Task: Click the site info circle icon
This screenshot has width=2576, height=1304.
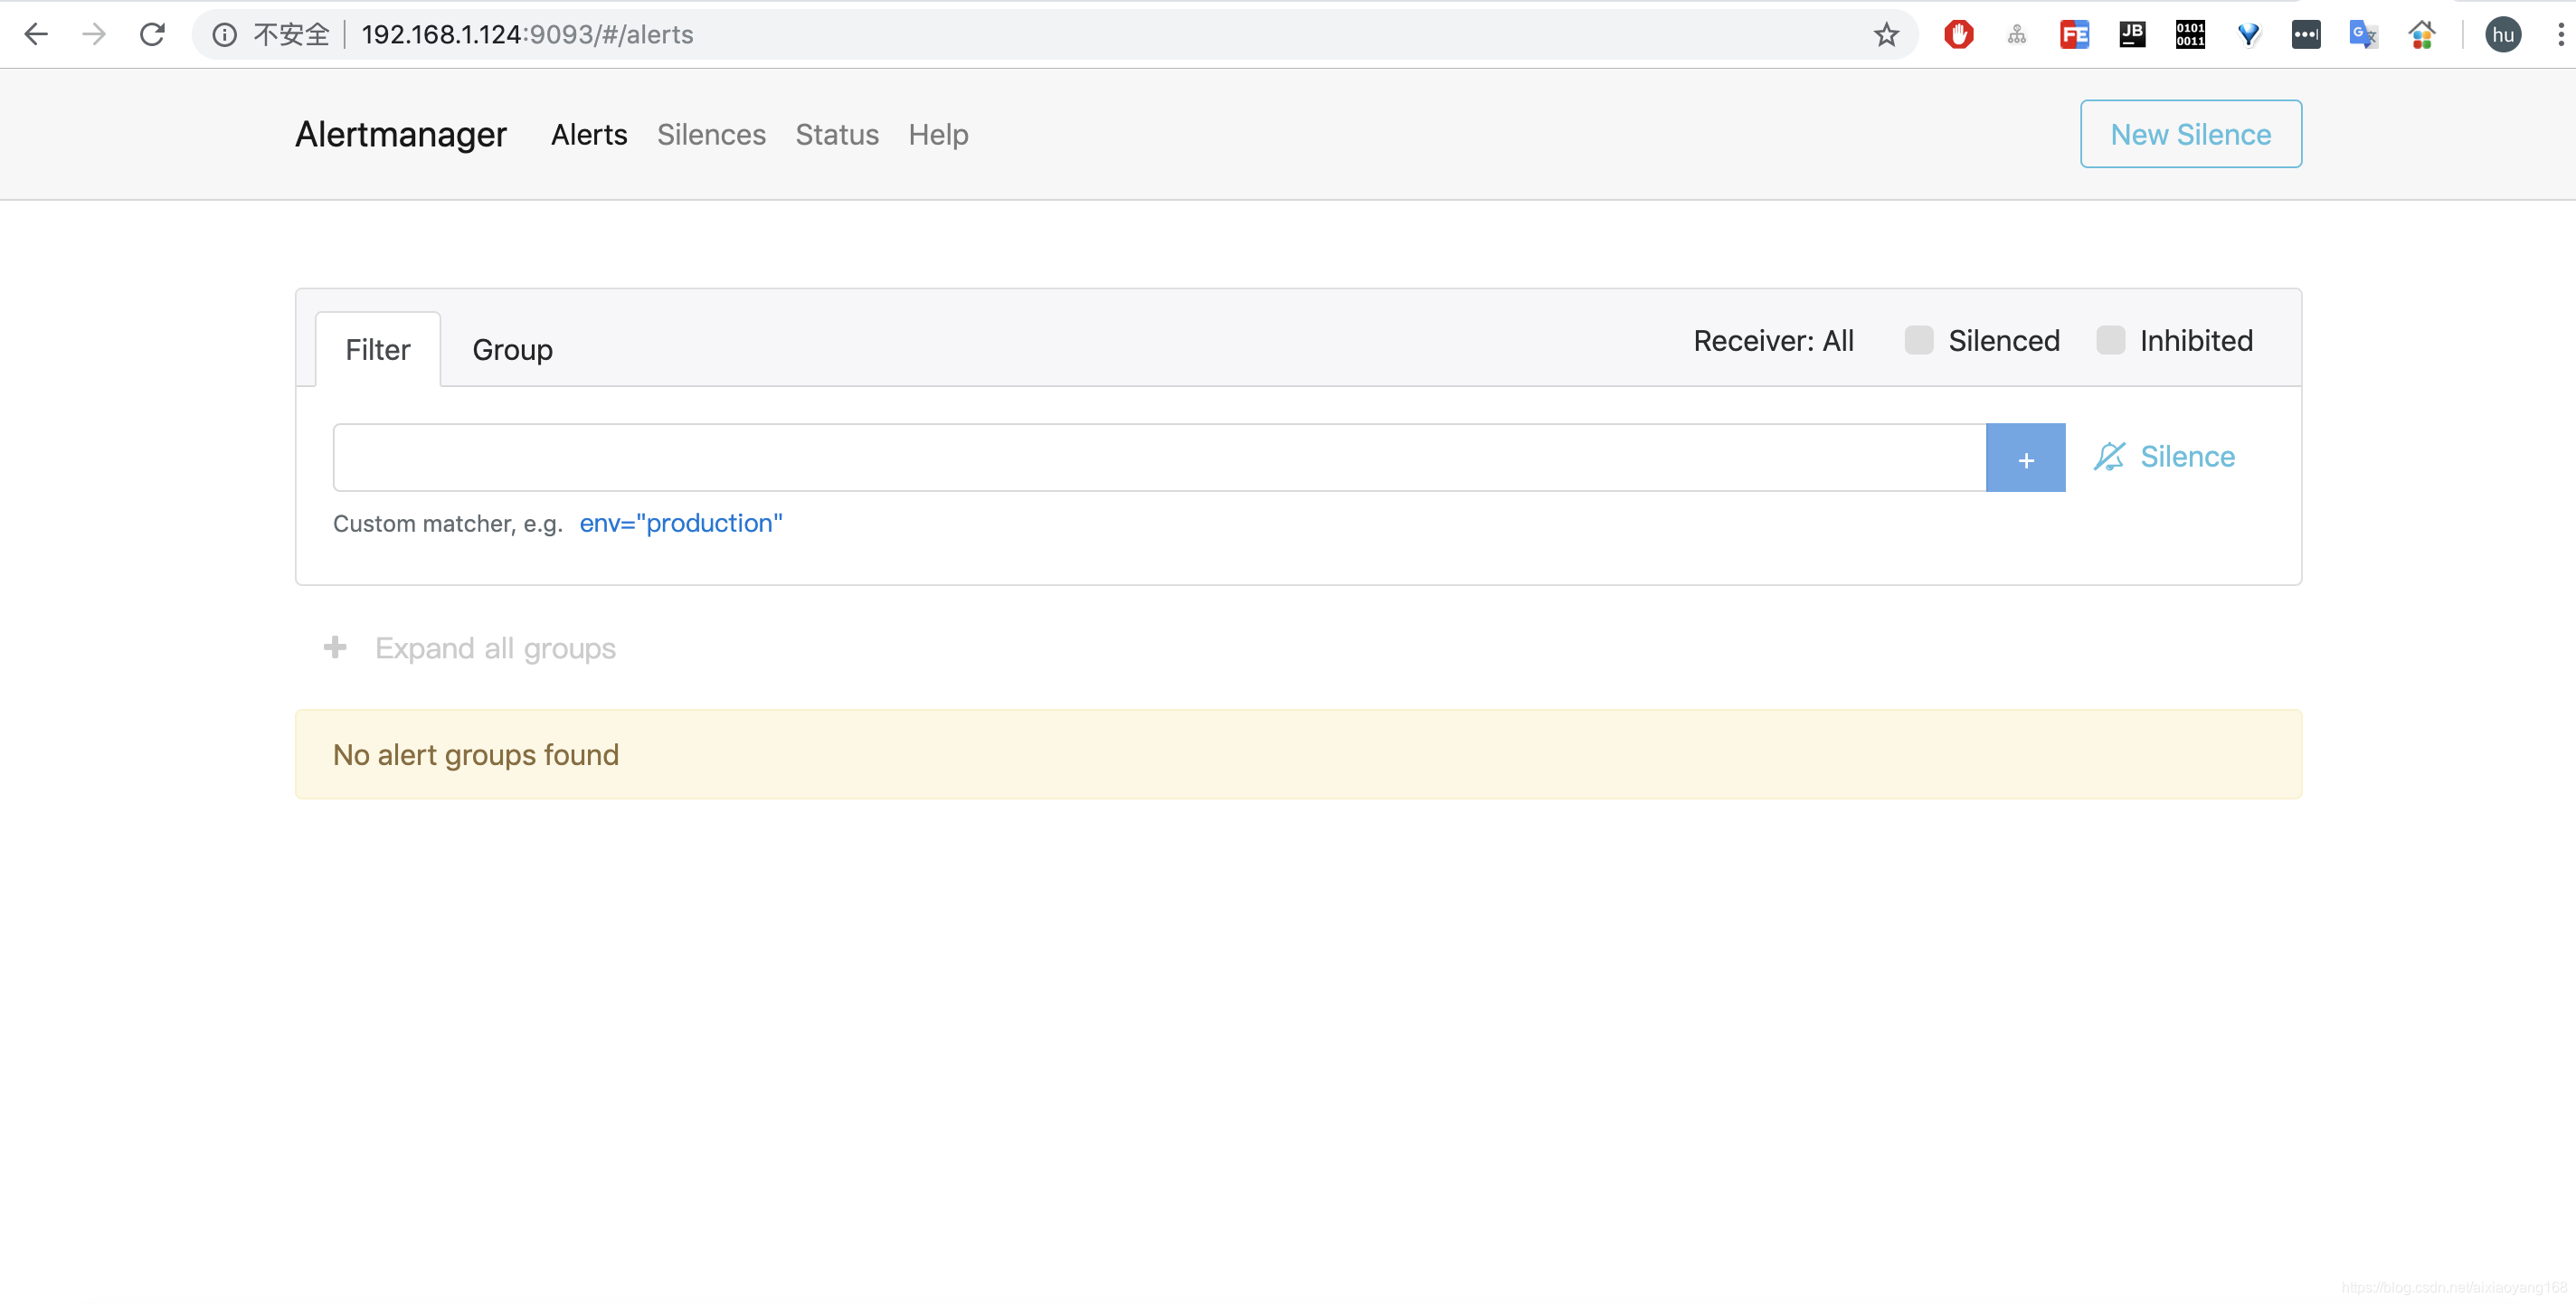Action: pos(225,35)
